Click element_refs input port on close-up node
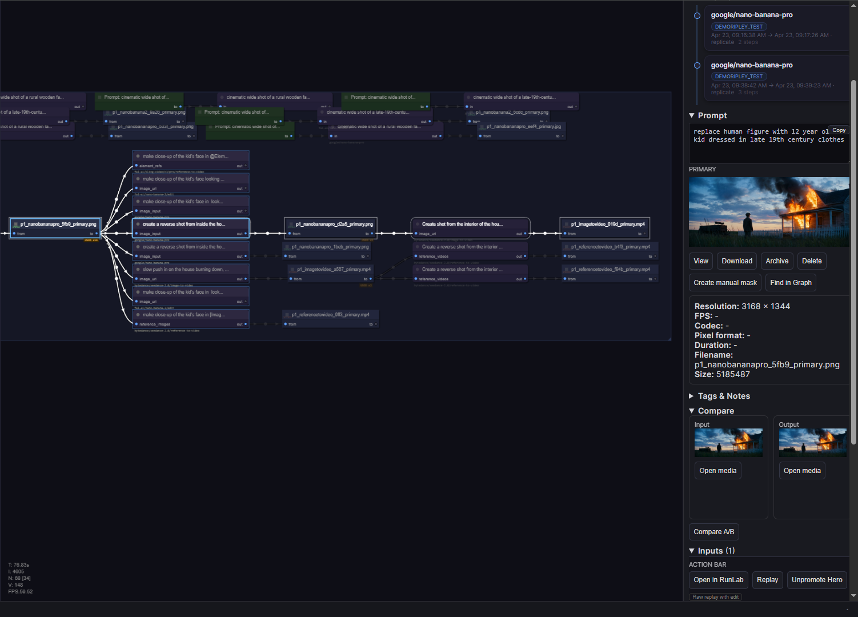The width and height of the screenshot is (858, 617). (x=137, y=166)
